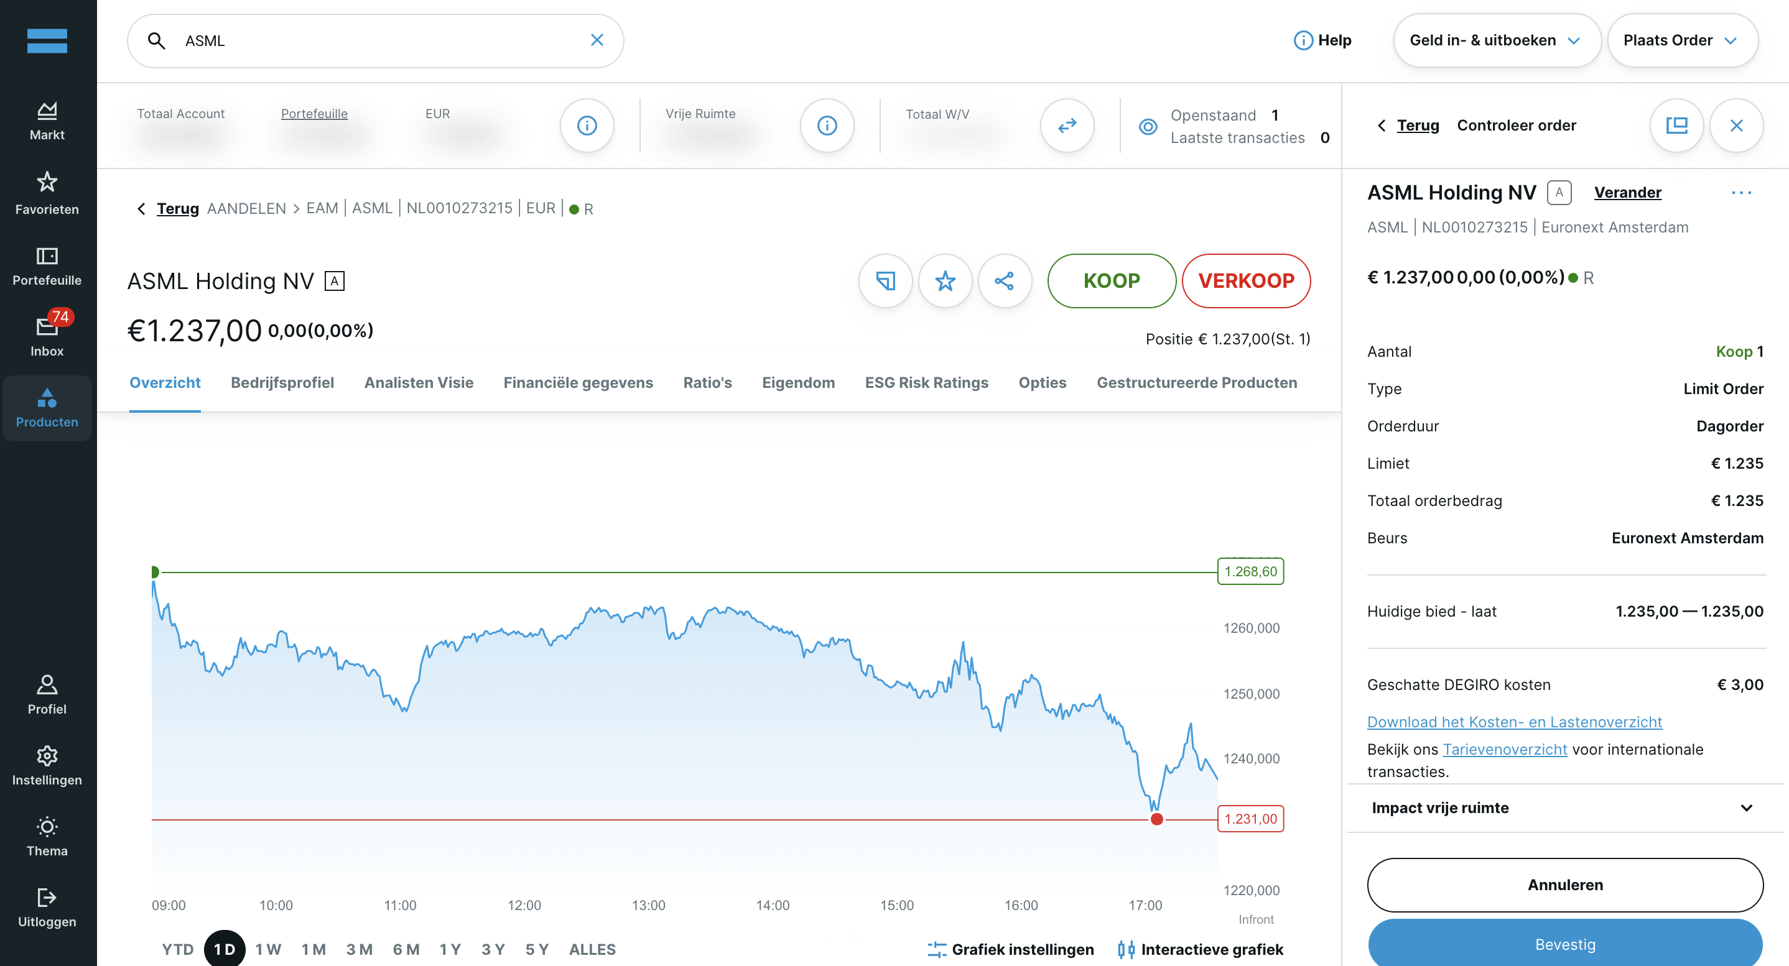Image resolution: width=1789 pixels, height=966 pixels.
Task: Expand Geld in- & uitboeken dropdown
Action: pos(1497,40)
